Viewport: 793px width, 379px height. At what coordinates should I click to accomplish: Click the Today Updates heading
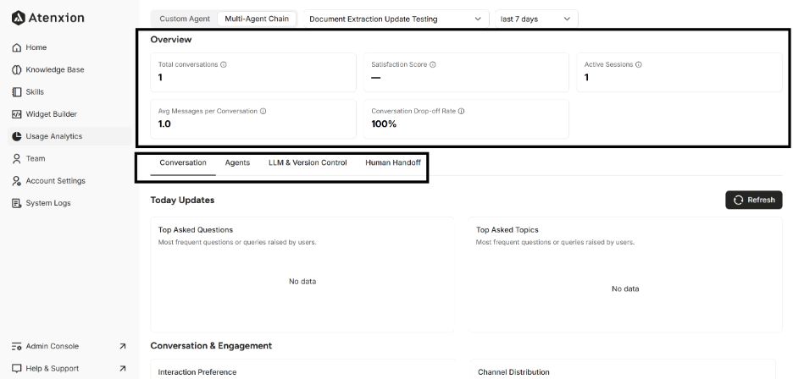(x=182, y=200)
